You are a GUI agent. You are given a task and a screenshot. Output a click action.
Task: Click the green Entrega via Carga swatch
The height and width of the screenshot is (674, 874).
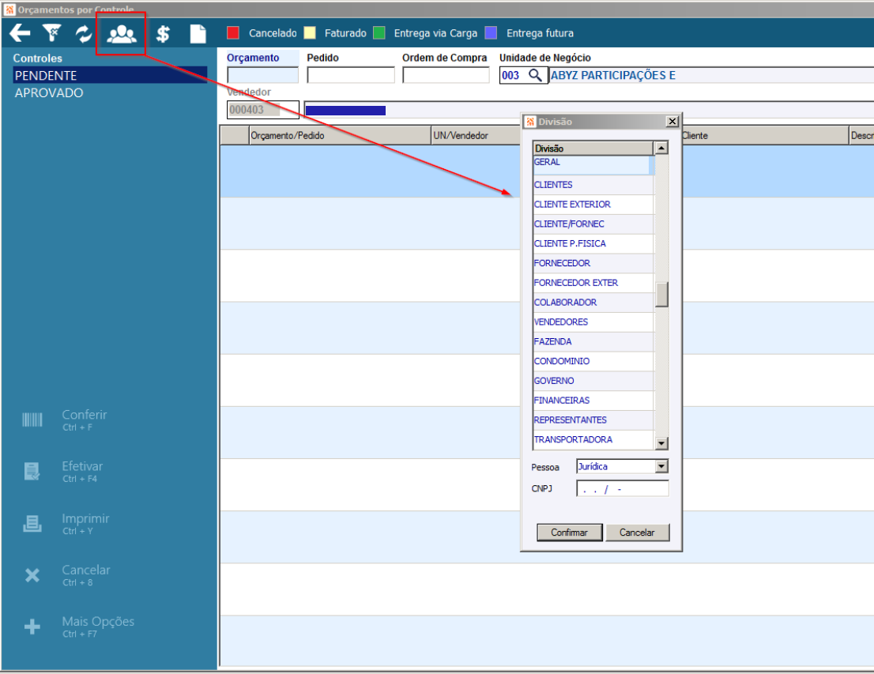tap(379, 33)
